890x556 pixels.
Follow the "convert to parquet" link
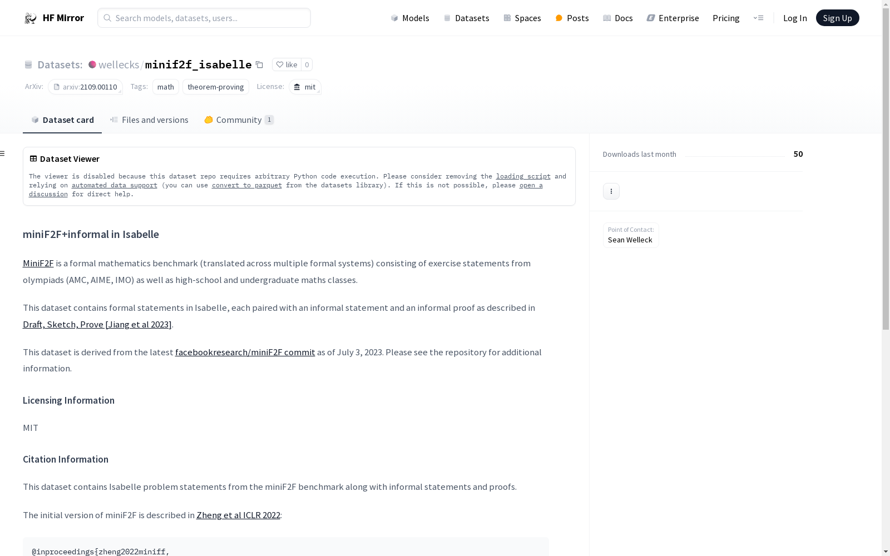[x=247, y=185]
